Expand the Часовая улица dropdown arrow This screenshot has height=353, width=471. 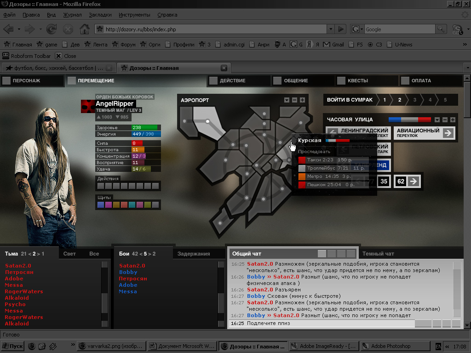click(437, 120)
